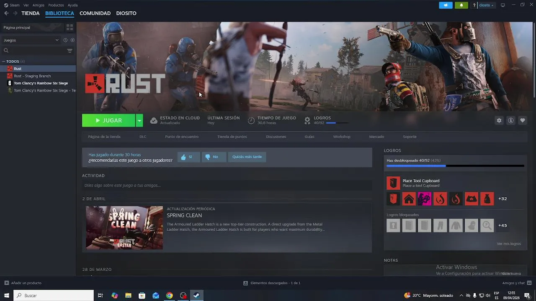This screenshot has width=536, height=301.
Task: Collapse the TODOS category
Action: 4,61
